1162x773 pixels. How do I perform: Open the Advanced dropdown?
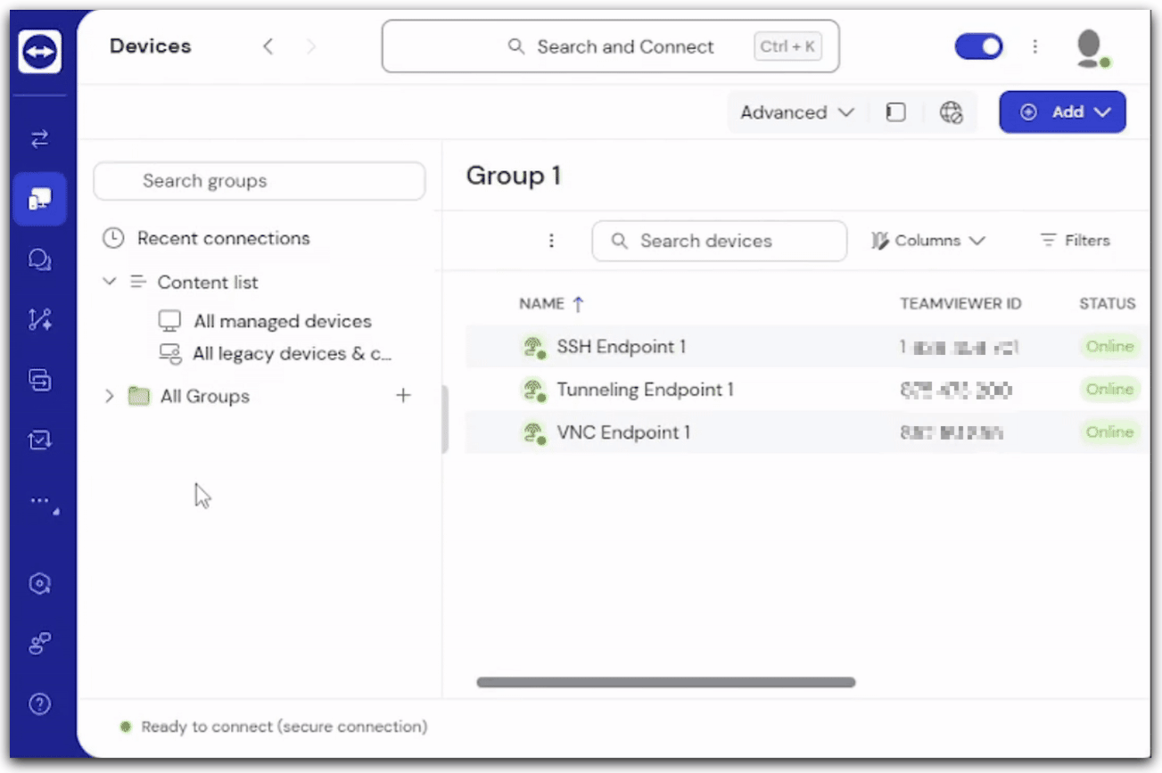[797, 112]
